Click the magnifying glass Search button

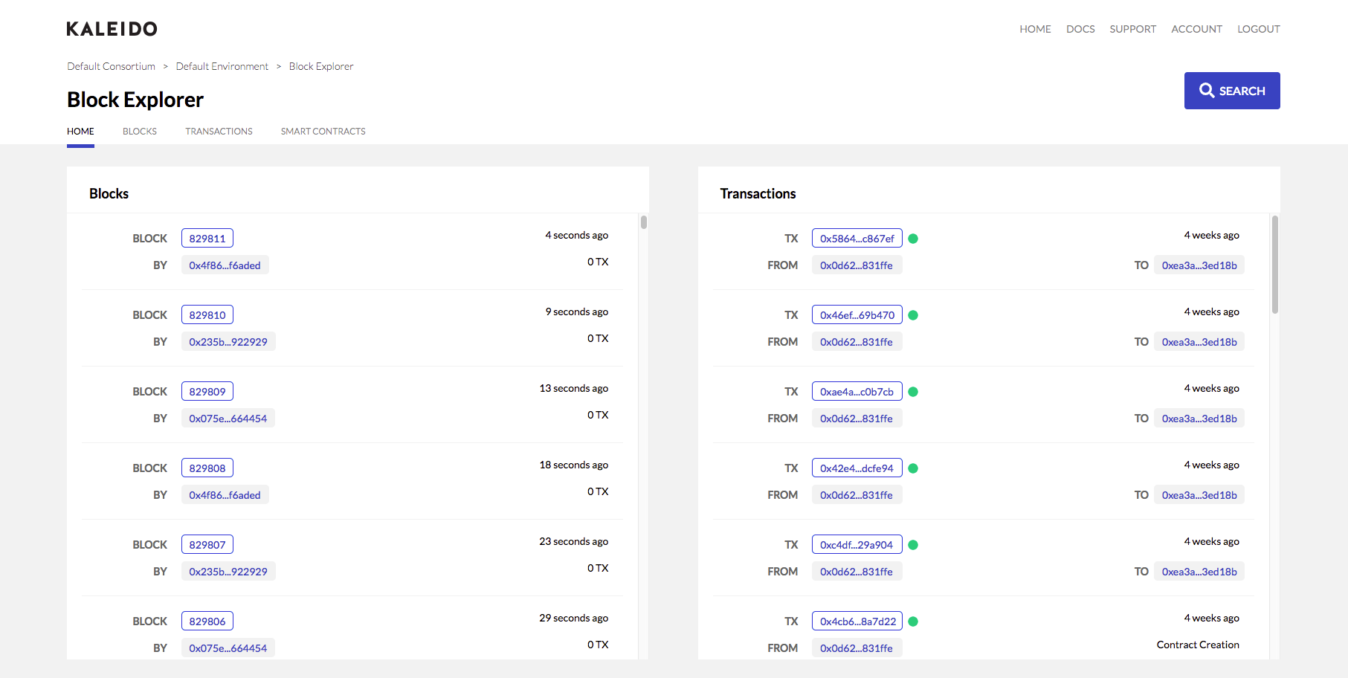point(1231,91)
